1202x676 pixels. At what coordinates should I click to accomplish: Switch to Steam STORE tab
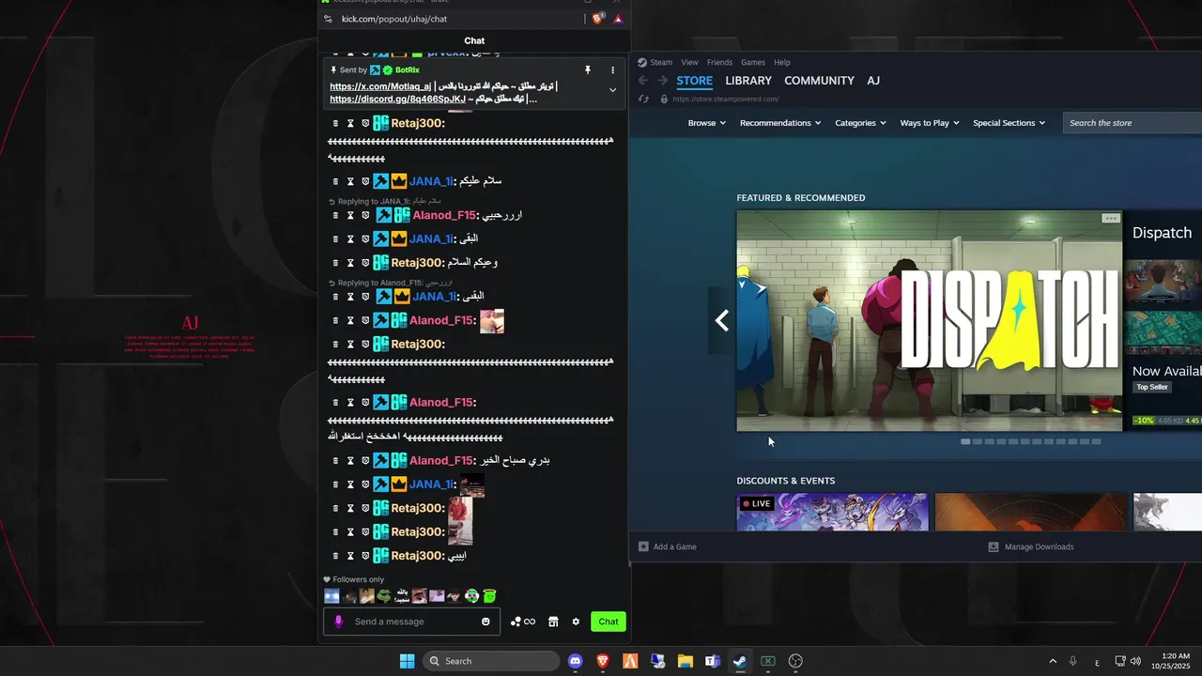pyautogui.click(x=695, y=81)
